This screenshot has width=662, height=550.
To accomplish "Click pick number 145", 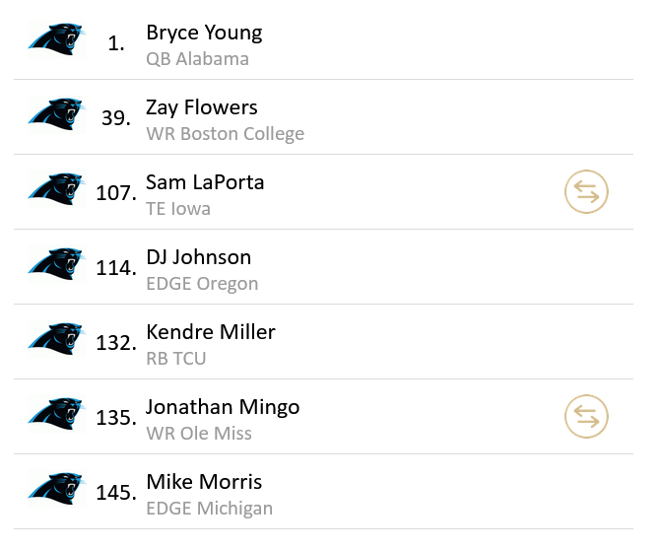I will (116, 493).
